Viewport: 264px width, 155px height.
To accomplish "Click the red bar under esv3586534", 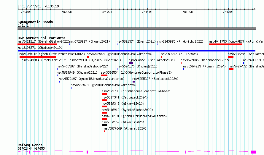I will pyautogui.click(x=104, y=75).
